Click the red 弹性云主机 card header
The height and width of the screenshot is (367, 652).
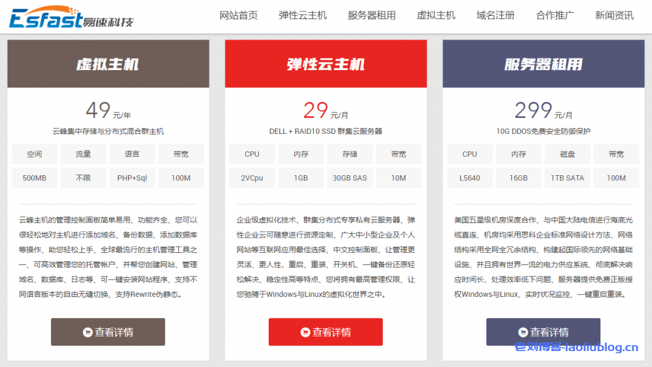(x=325, y=64)
